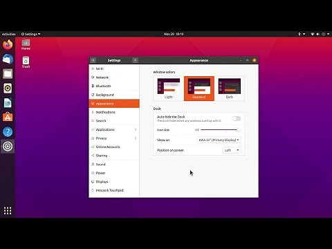Open the Settings app menu in top bar
This screenshot has height=249, width=332.
point(30,34)
